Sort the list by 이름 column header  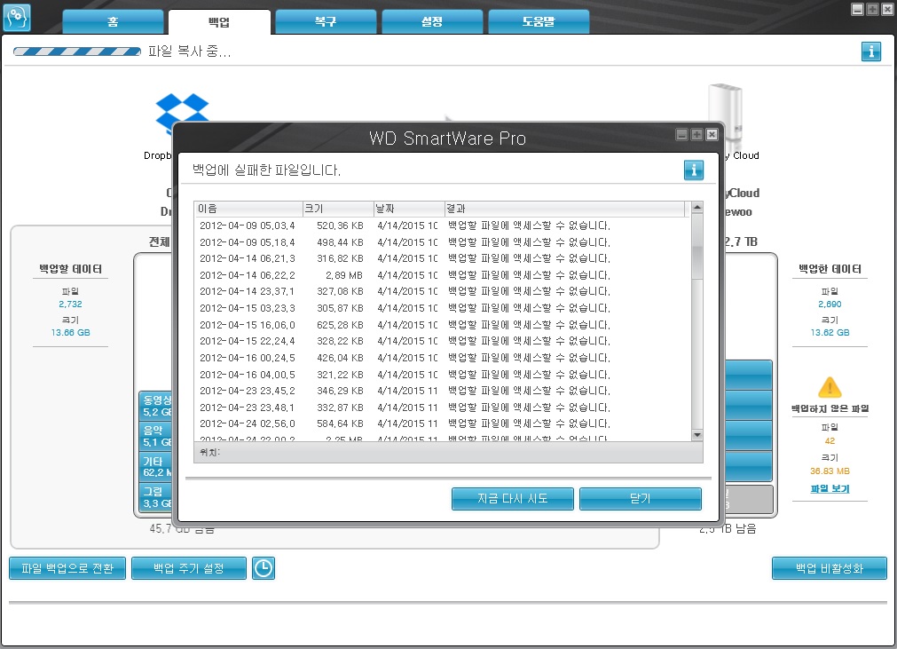coord(248,209)
